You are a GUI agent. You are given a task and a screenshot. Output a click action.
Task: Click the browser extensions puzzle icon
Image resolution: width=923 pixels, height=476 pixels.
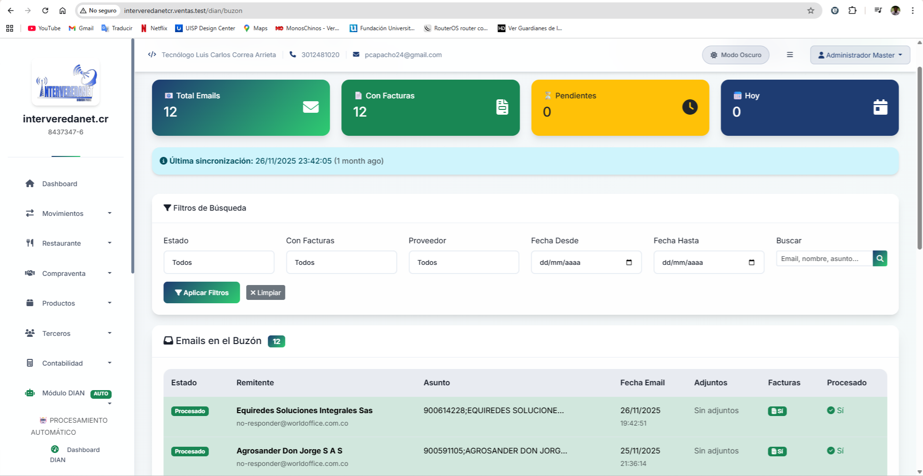pos(853,10)
